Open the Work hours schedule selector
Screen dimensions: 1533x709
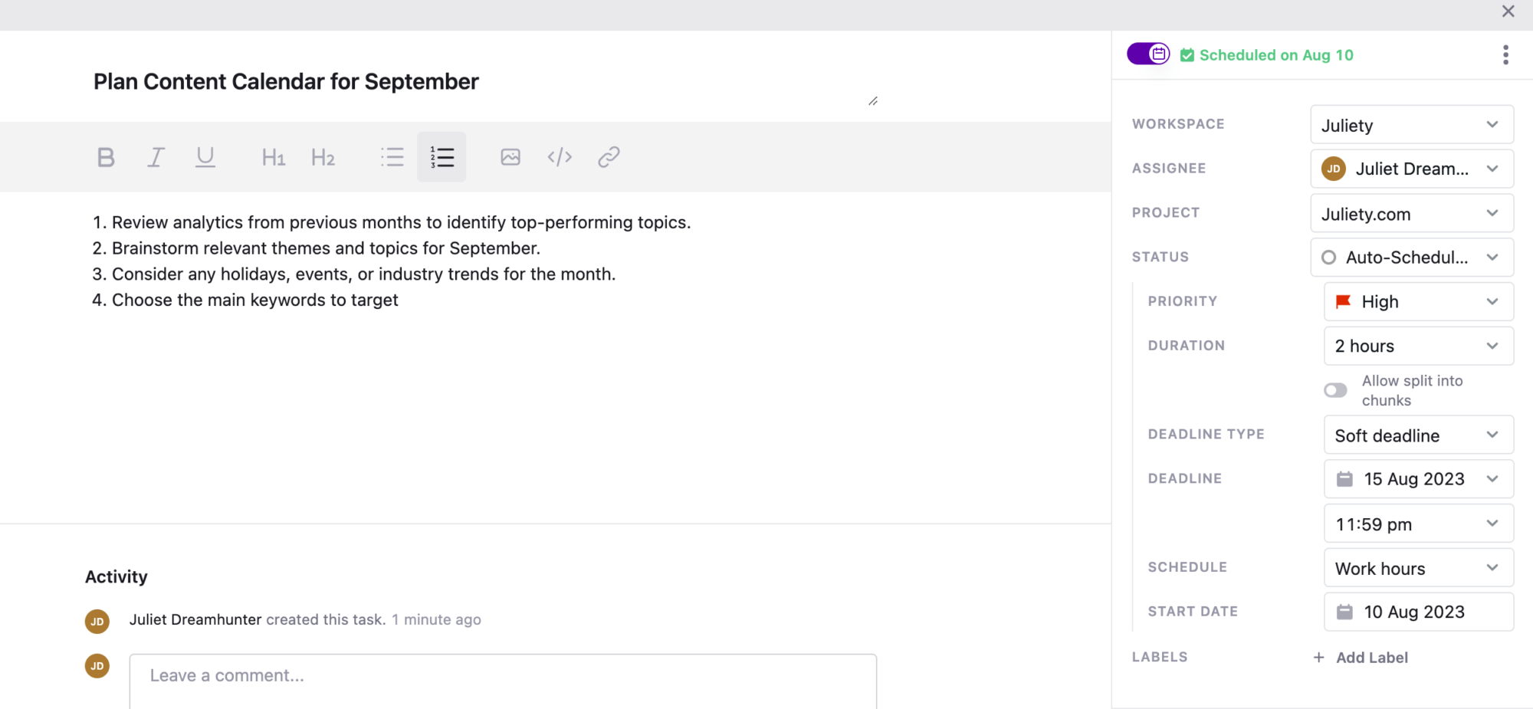(1418, 568)
